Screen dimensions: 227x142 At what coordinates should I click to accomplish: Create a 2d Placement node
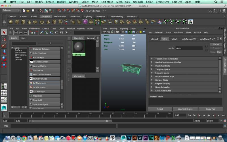[x=45, y=83]
